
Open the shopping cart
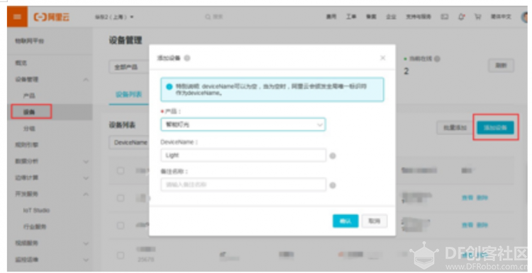[477, 16]
